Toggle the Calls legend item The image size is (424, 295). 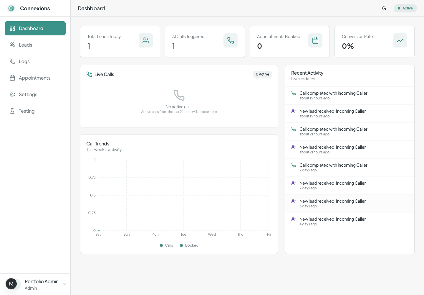(166, 245)
